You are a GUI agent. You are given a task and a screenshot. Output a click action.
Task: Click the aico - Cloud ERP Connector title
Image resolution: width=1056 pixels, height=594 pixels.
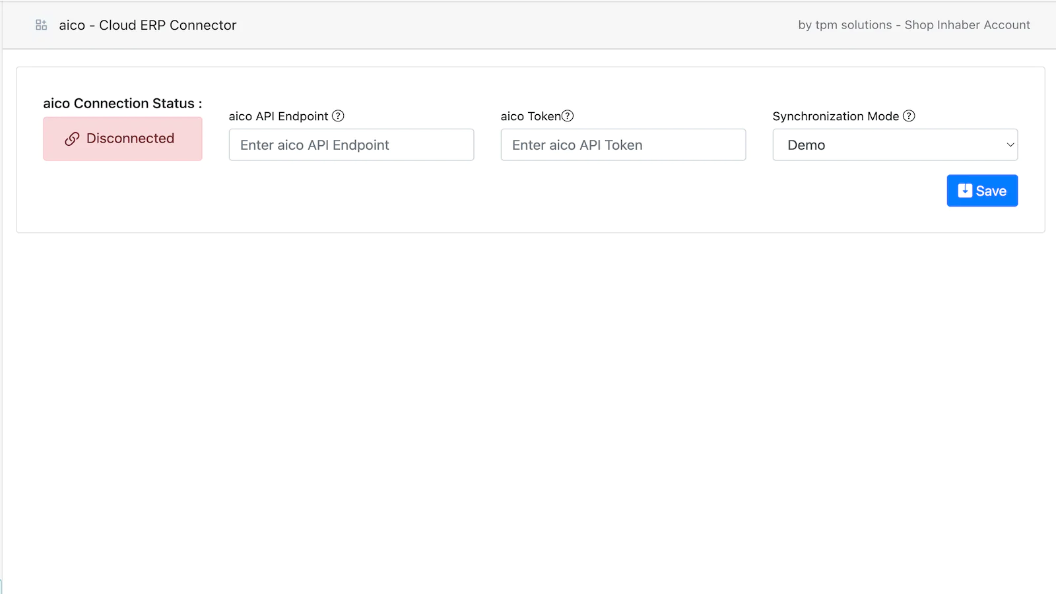pos(147,25)
